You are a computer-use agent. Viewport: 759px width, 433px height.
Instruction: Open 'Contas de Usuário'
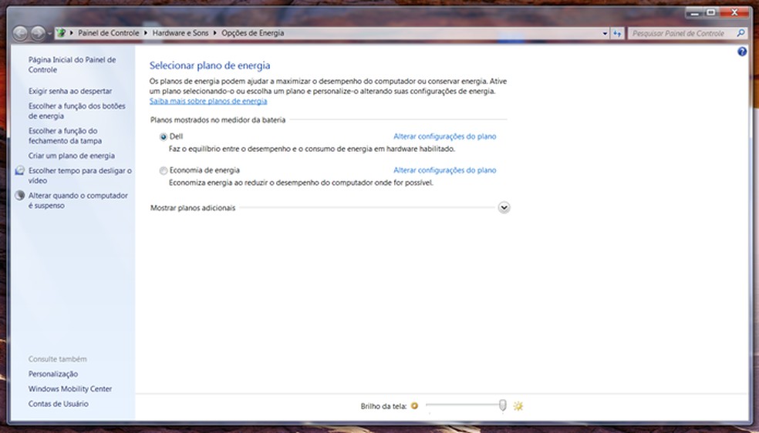[x=58, y=404]
